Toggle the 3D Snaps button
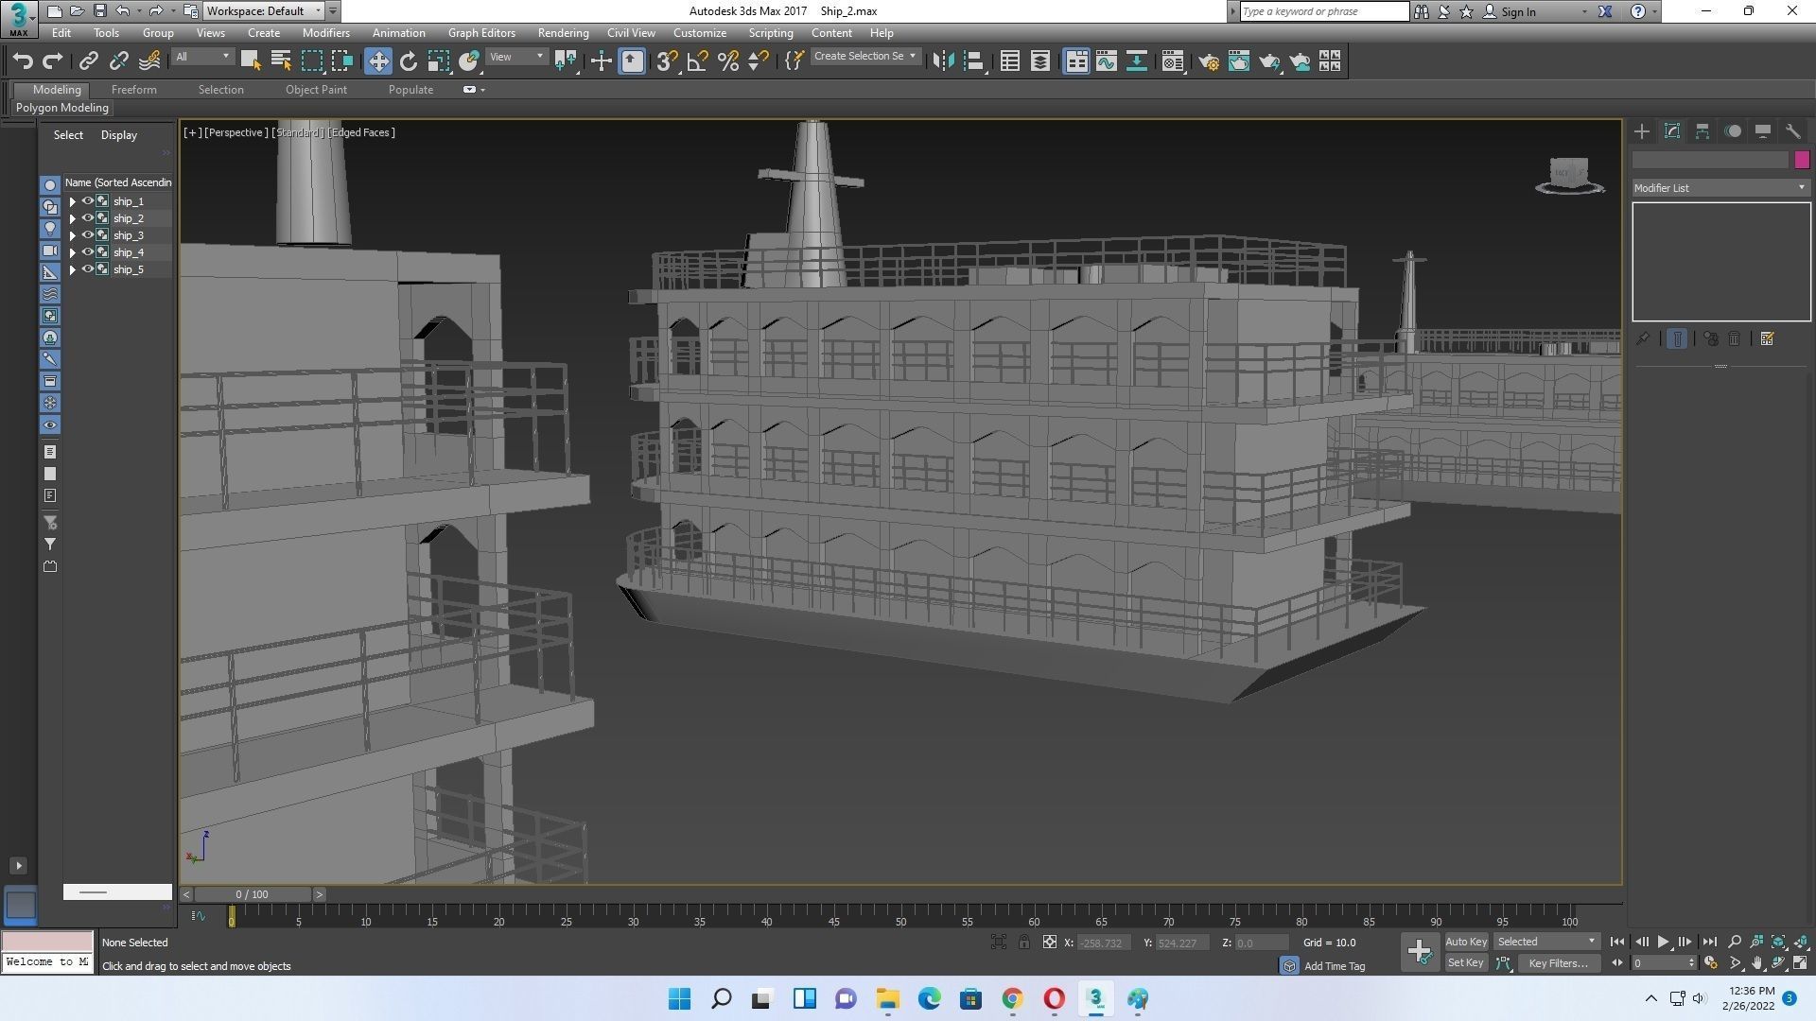The image size is (1816, 1021). [667, 61]
